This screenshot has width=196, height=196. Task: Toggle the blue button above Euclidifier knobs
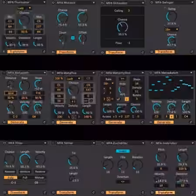pos(123,151)
